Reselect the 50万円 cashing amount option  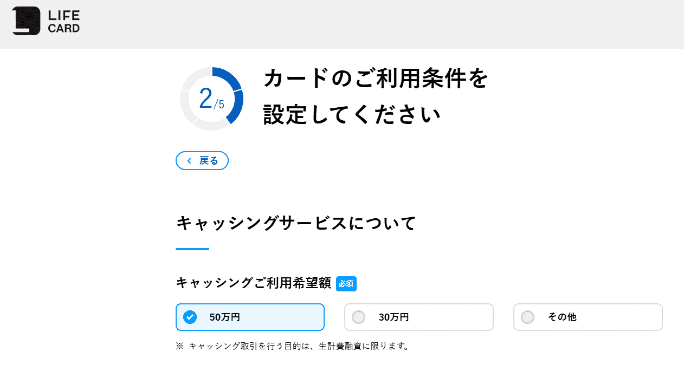tap(250, 317)
